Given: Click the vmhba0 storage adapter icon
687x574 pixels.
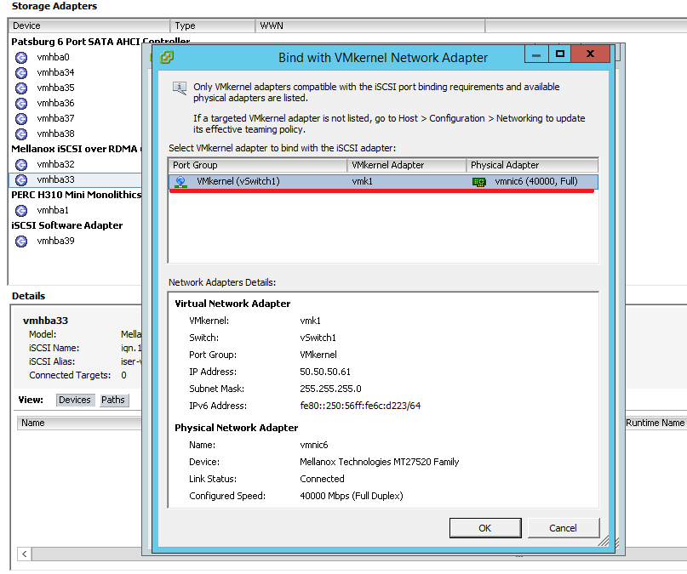Looking at the screenshot, I should click(x=21, y=58).
